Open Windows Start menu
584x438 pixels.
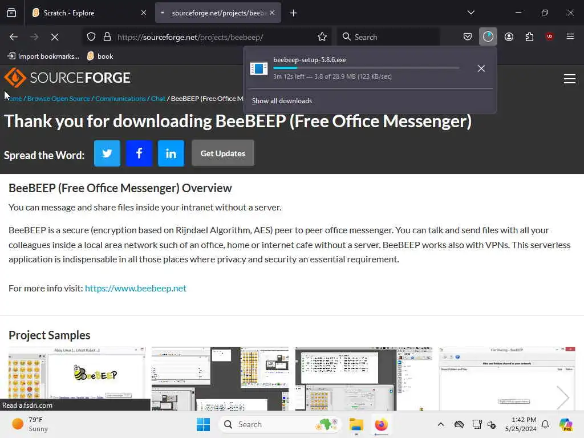pos(203,424)
